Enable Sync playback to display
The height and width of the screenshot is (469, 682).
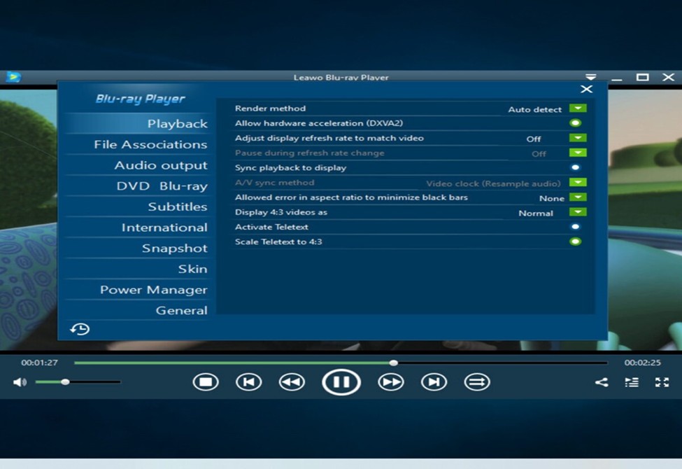click(x=575, y=168)
